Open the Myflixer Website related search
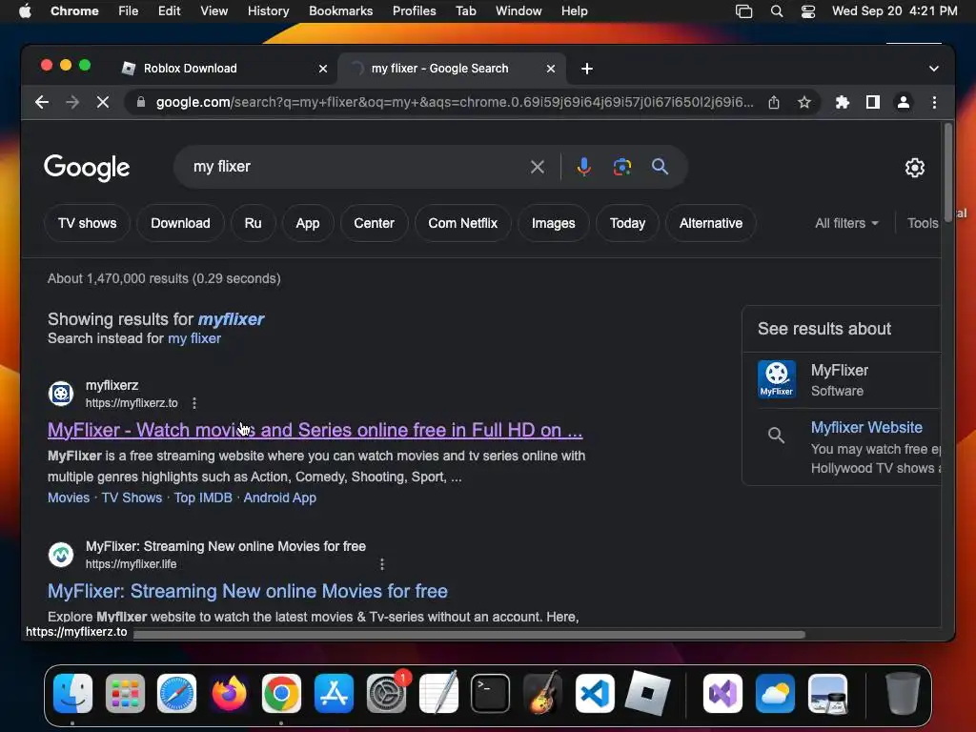 click(866, 428)
